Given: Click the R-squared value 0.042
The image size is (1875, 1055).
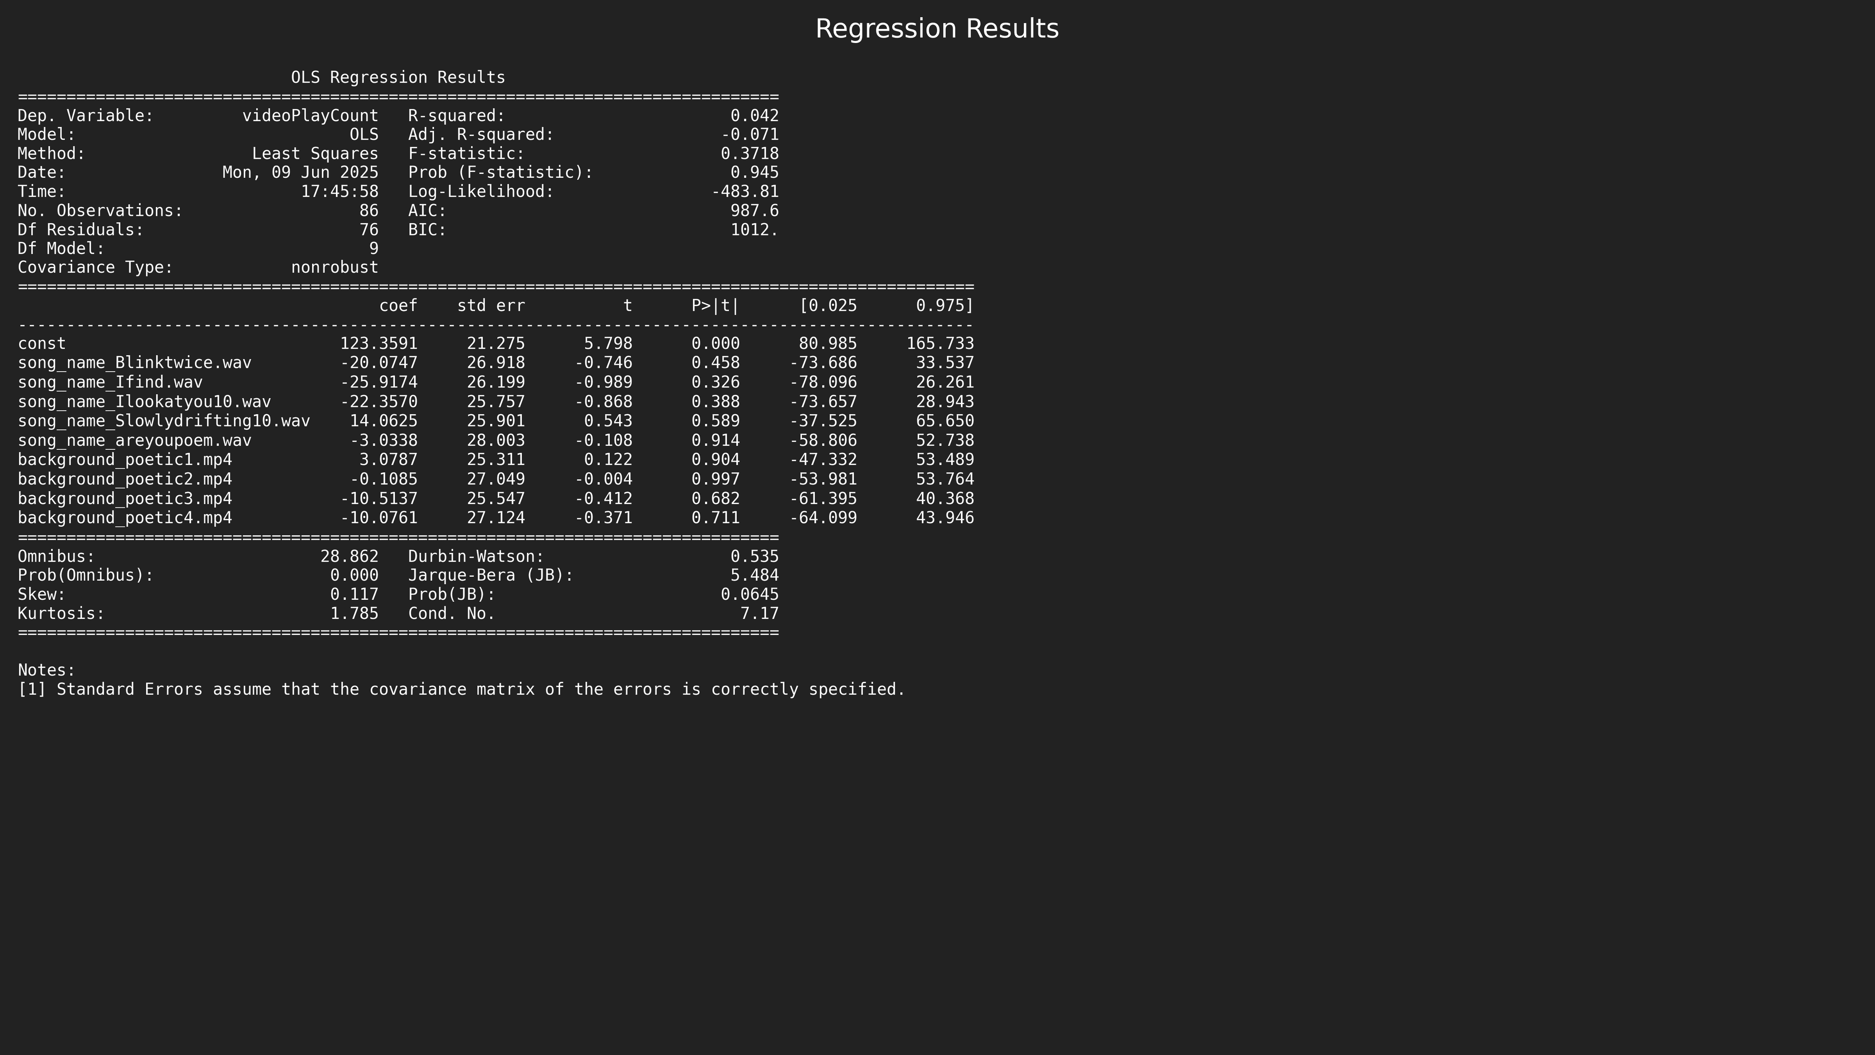Looking at the screenshot, I should [754, 116].
